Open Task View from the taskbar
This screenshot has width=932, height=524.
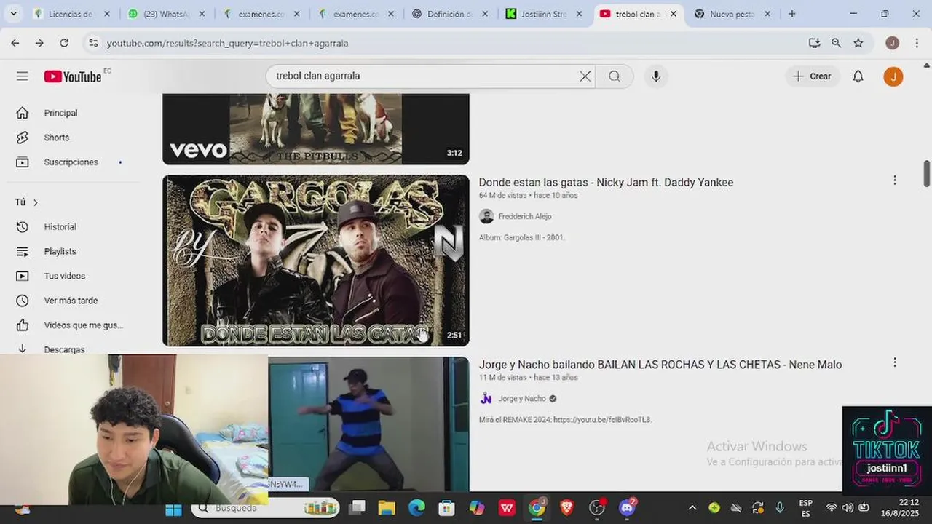pos(357,508)
